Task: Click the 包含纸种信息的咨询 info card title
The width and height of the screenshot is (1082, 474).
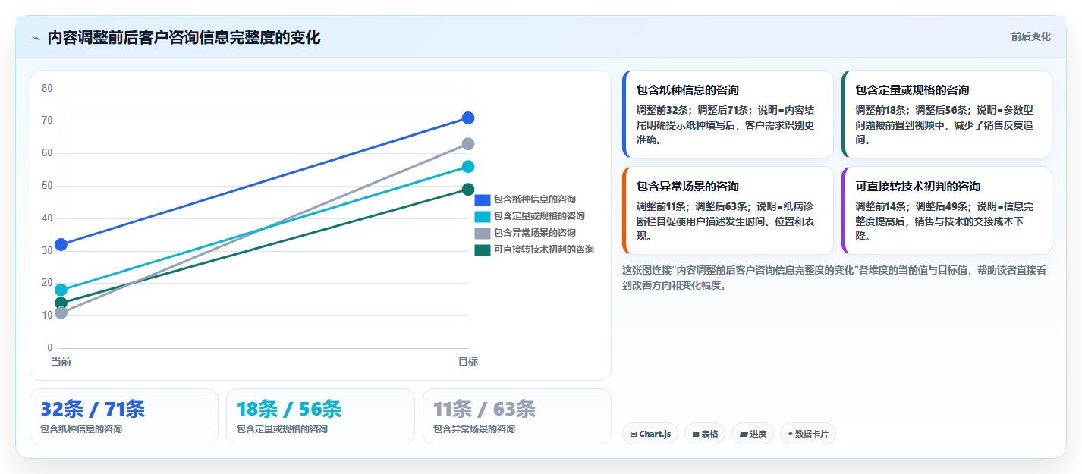Action: [x=687, y=89]
